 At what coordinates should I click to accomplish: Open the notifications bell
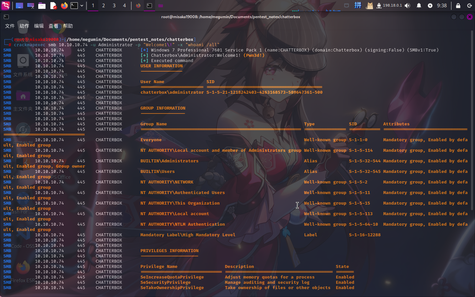point(419,6)
